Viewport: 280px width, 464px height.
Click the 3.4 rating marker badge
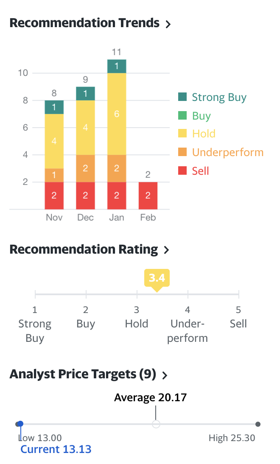pyautogui.click(x=157, y=278)
